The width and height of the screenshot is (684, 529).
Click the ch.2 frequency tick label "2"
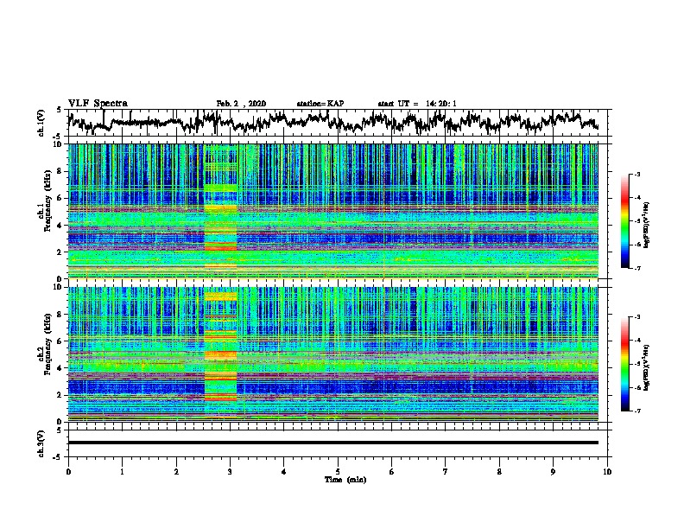60,395
